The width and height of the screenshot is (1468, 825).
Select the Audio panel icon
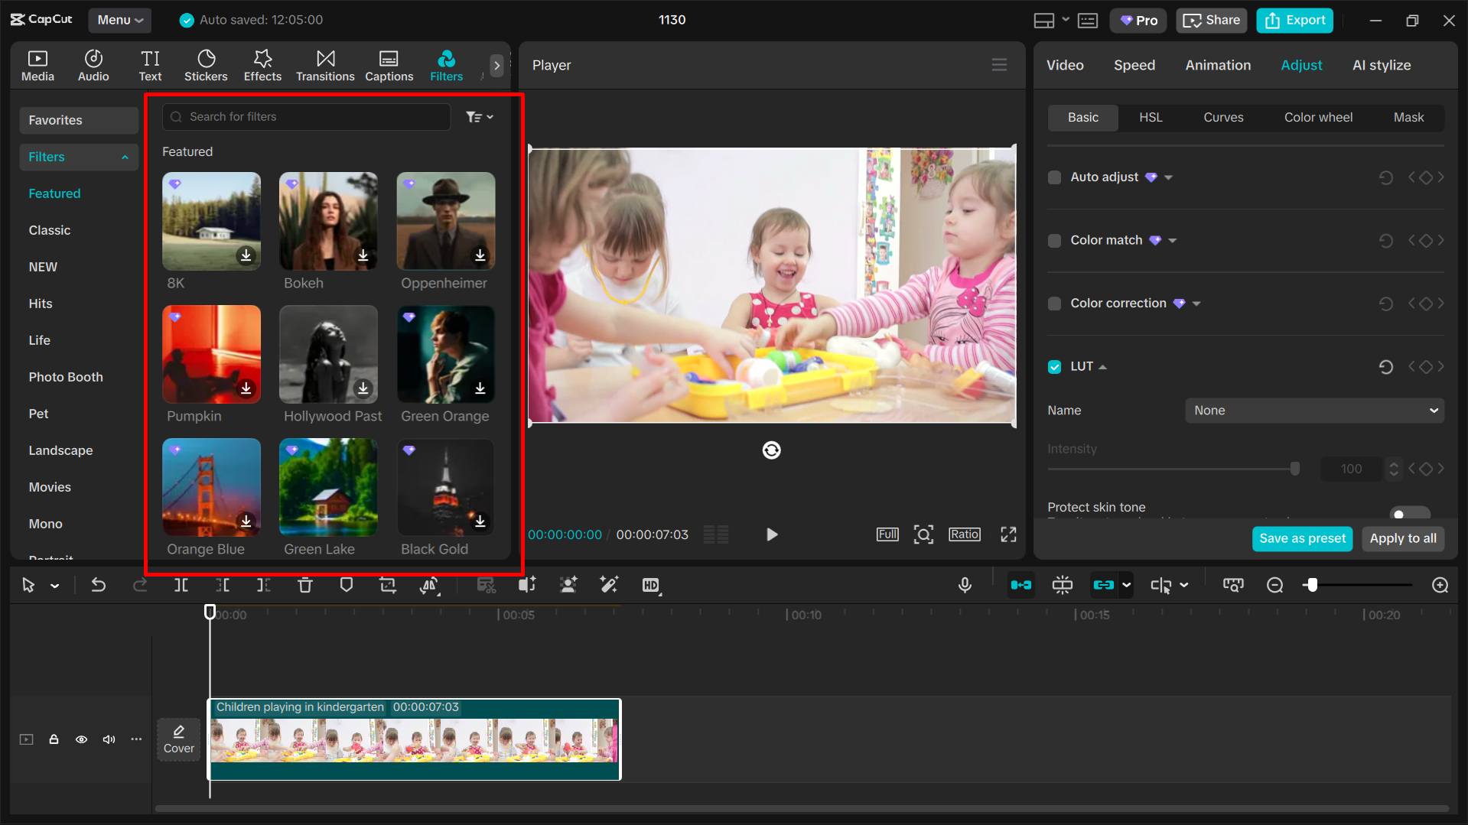click(93, 65)
